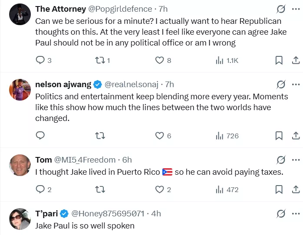Share Tom's tweet
This screenshot has width=303, height=235.
pyautogui.click(x=295, y=189)
